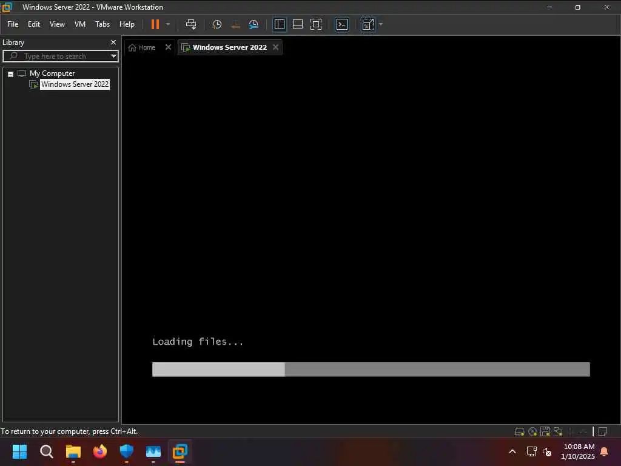Restore down the VMware Workstation window
This screenshot has height=466, width=621.
[578, 7]
